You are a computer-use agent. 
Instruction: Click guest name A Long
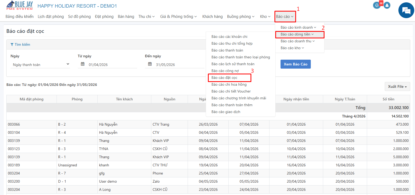pos(105,189)
